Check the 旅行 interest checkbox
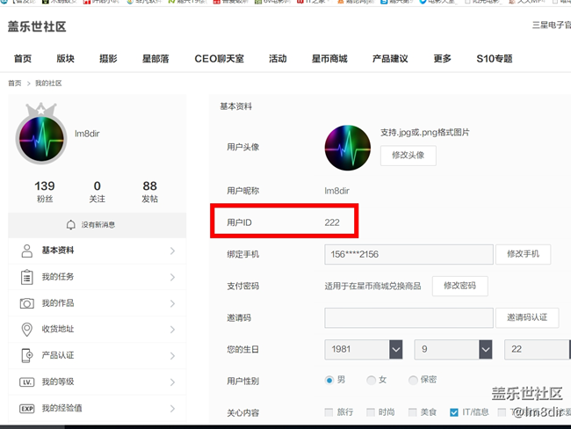Screen dimensions: 571x429 [329, 412]
